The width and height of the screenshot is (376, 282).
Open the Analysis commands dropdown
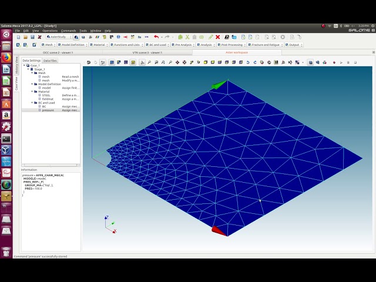[x=206, y=45]
